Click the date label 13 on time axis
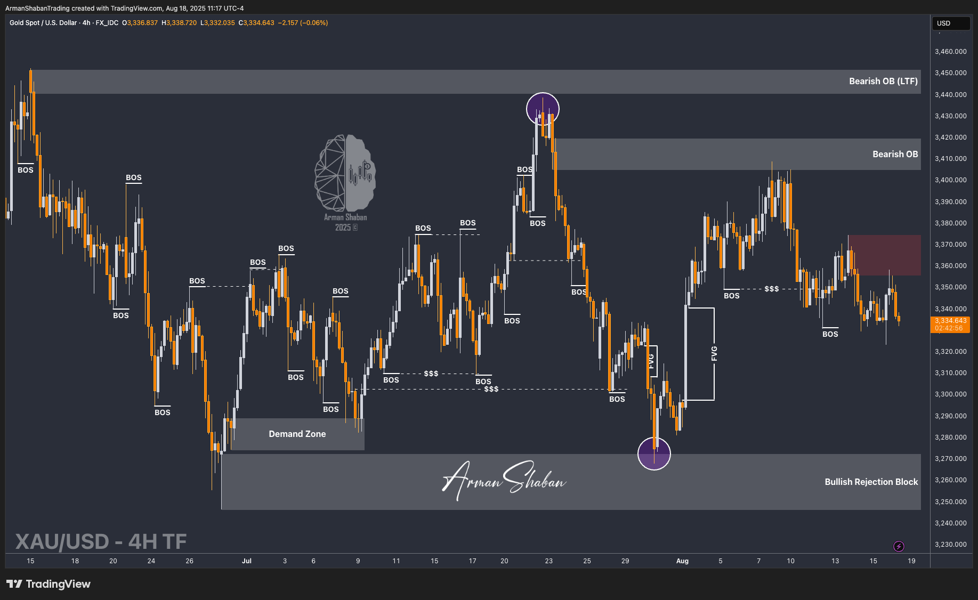 pyautogui.click(x=835, y=561)
